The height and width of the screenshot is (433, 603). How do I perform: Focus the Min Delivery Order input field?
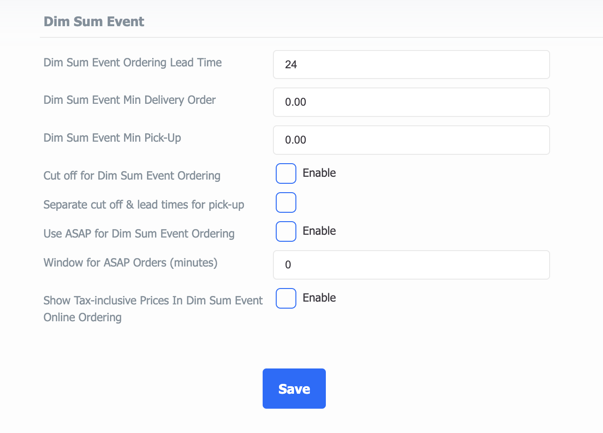[411, 102]
